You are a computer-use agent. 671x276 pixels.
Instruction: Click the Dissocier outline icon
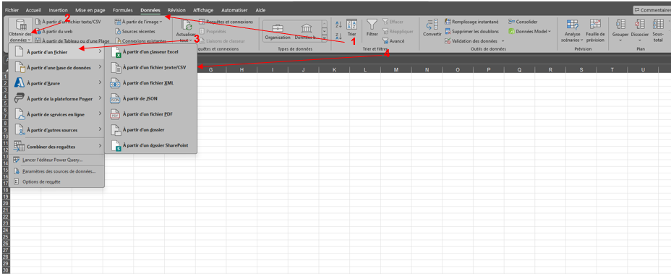(640, 24)
